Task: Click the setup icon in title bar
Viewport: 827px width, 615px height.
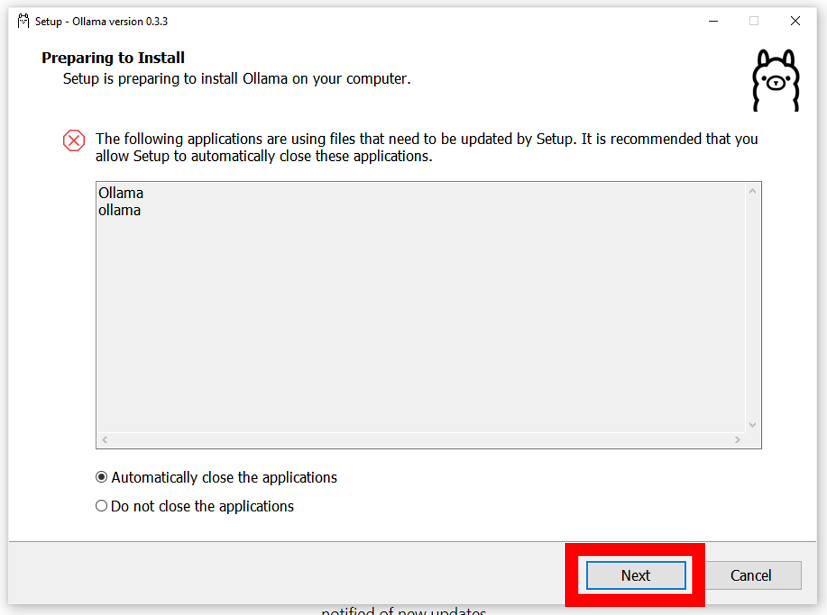Action: tap(23, 21)
